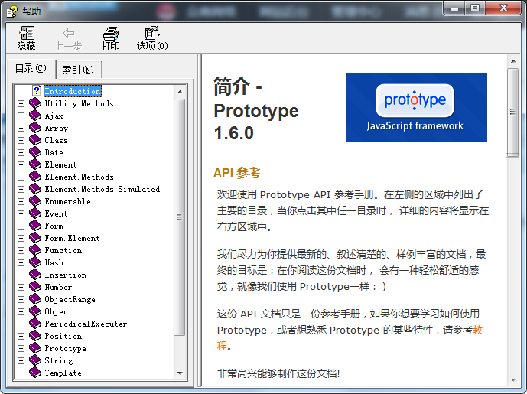Image resolution: width=527 pixels, height=394 pixels.
Task: Click the Introduction question-mark page icon
Action: (36, 91)
